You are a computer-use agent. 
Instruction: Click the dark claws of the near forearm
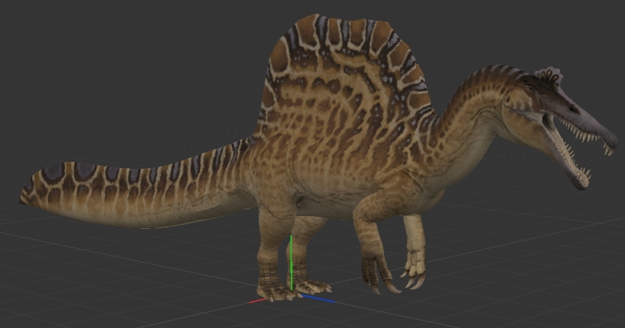(379, 275)
